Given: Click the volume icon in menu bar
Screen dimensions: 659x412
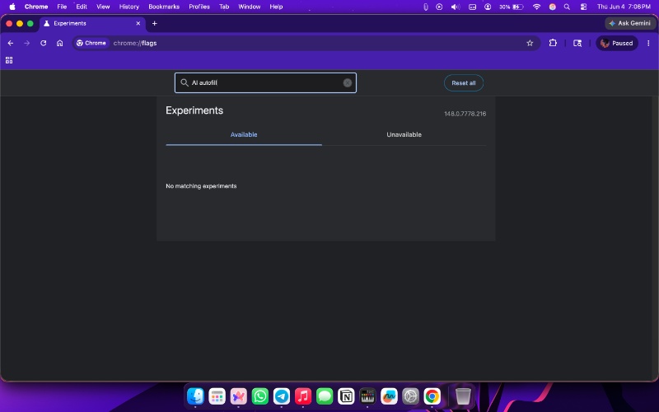Looking at the screenshot, I should click(x=456, y=7).
